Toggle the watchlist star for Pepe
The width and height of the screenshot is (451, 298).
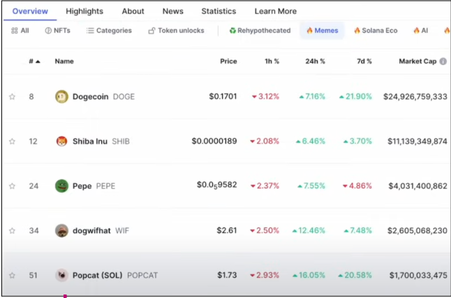tap(12, 186)
